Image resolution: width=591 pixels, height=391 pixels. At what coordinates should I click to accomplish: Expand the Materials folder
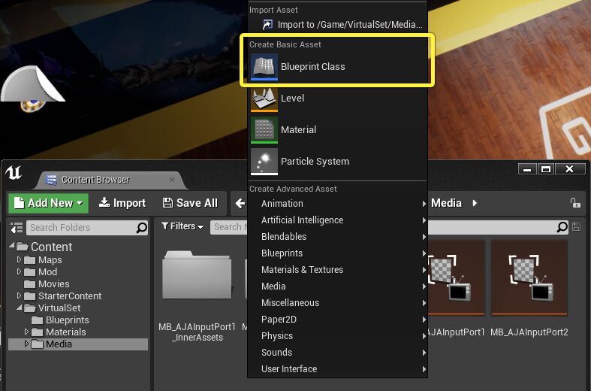26,332
